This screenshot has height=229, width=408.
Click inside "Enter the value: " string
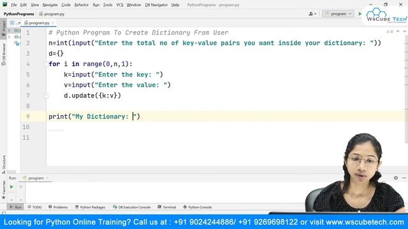tap(131, 85)
